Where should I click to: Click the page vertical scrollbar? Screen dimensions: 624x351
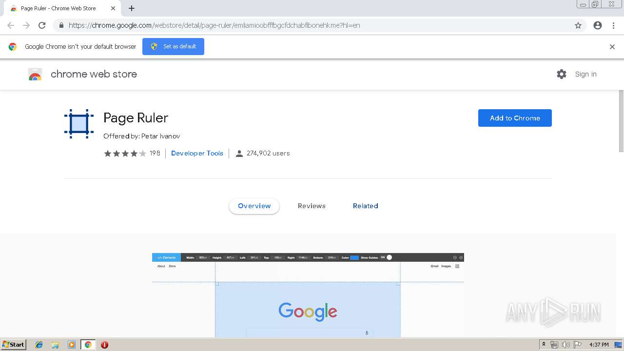(621, 121)
